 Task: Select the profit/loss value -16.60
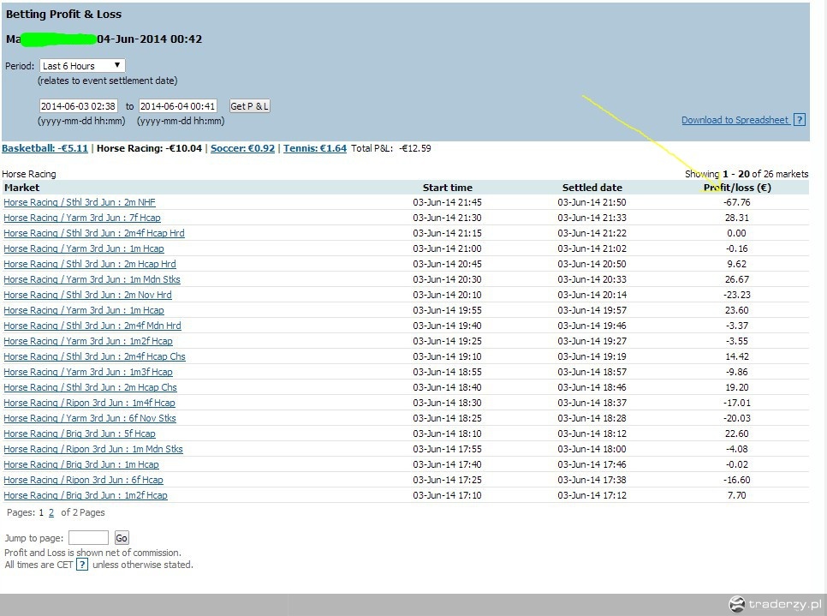click(x=737, y=480)
